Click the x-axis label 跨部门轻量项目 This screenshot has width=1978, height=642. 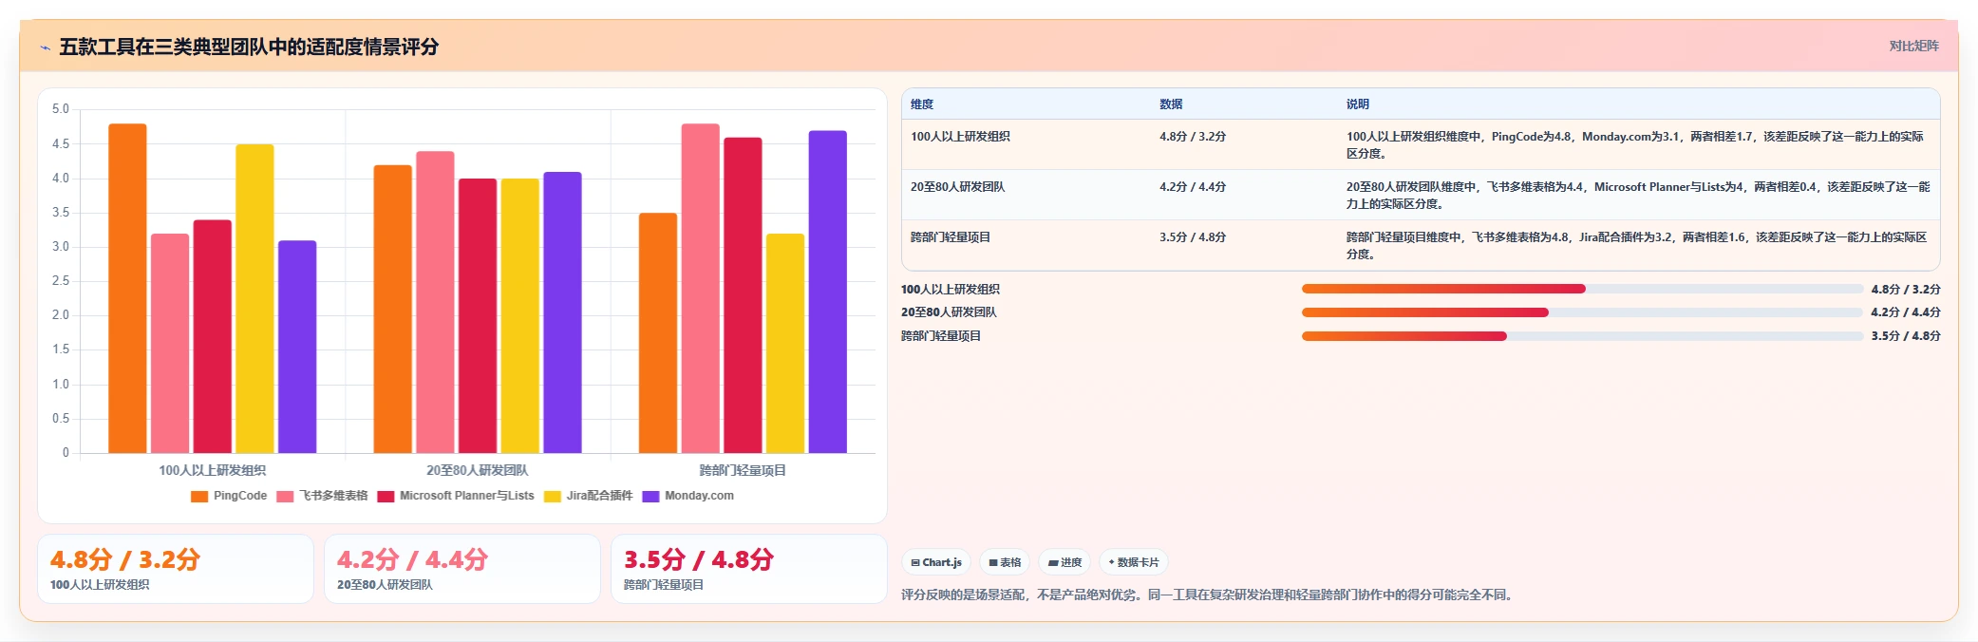(x=743, y=470)
